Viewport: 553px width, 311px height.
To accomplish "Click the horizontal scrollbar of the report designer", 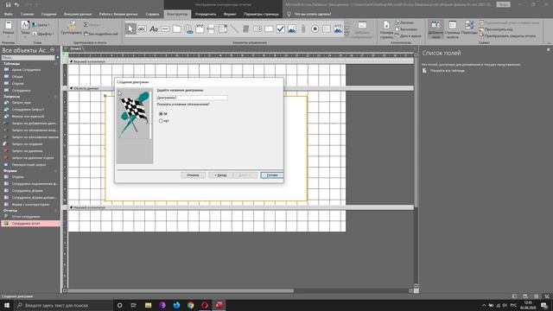I will tap(181, 291).
